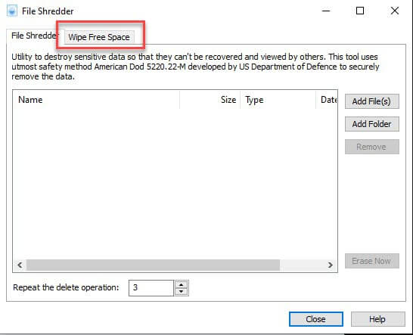The image size is (413, 335).
Task: Sort file list by Size column header
Action: point(210,100)
